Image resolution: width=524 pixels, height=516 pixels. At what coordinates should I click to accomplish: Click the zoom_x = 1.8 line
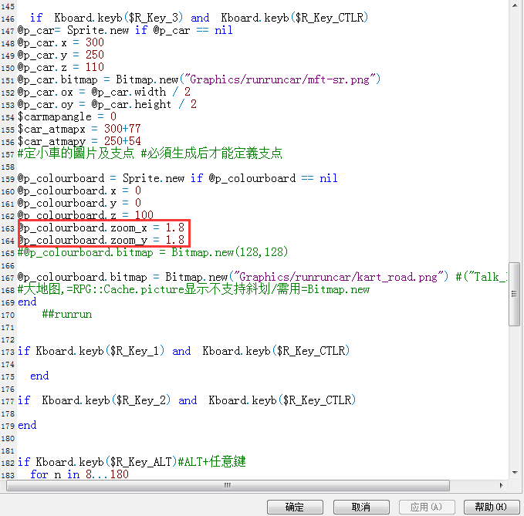[x=101, y=228]
